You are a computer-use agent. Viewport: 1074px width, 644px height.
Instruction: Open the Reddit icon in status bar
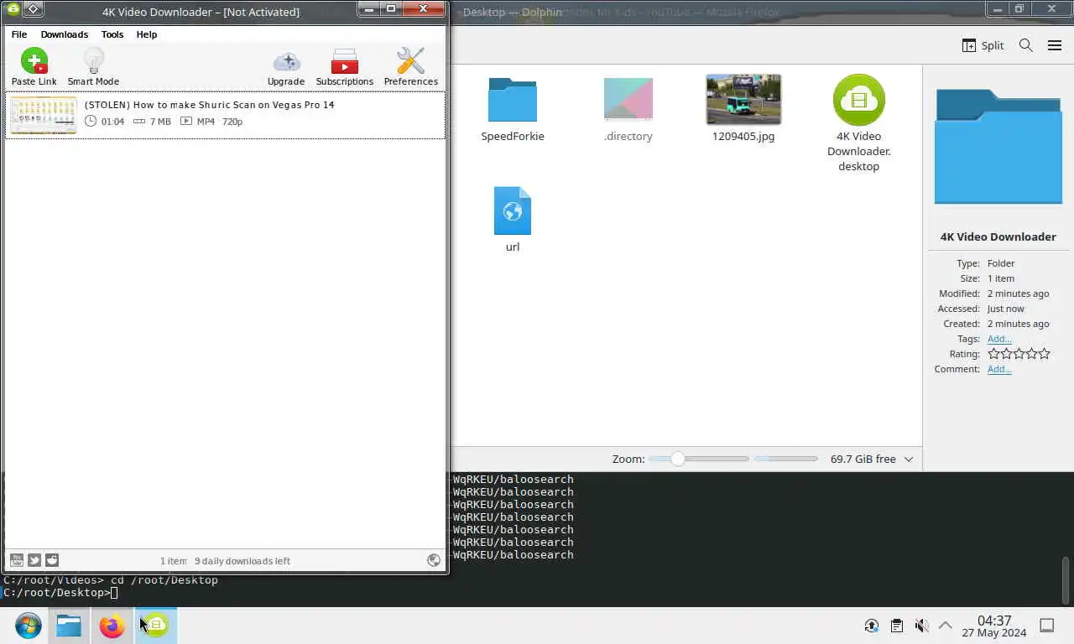click(x=52, y=560)
